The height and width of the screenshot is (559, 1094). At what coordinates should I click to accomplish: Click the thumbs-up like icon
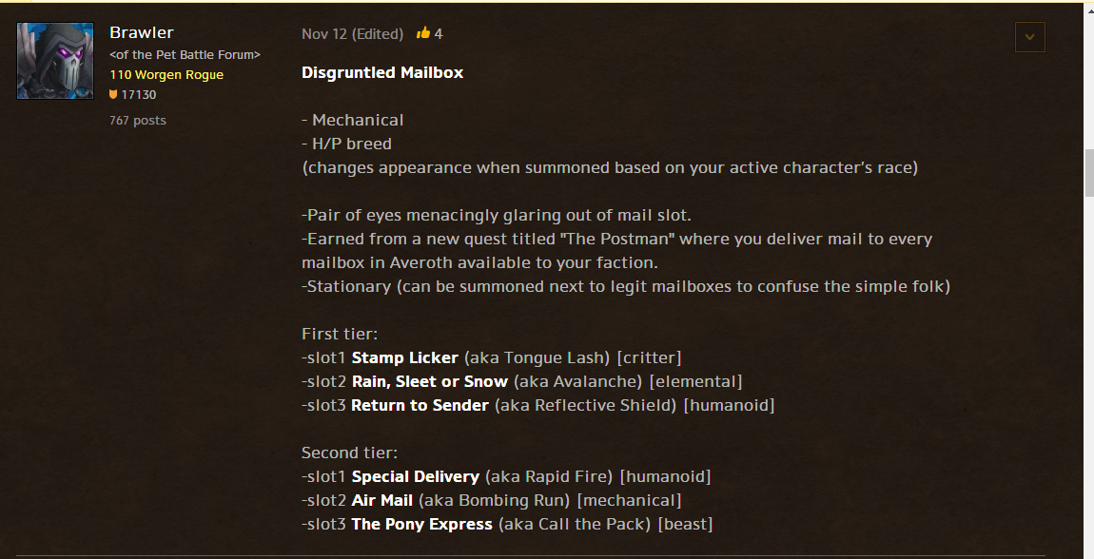(423, 33)
